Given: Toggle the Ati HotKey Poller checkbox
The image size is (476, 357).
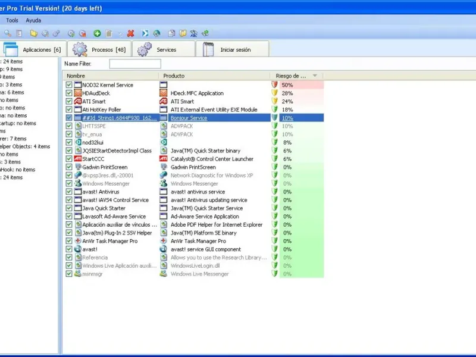Looking at the screenshot, I should [69, 109].
